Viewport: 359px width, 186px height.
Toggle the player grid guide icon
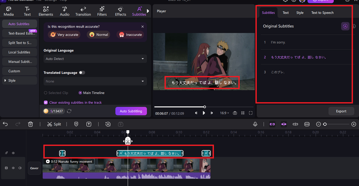pyautogui.click(x=243, y=113)
